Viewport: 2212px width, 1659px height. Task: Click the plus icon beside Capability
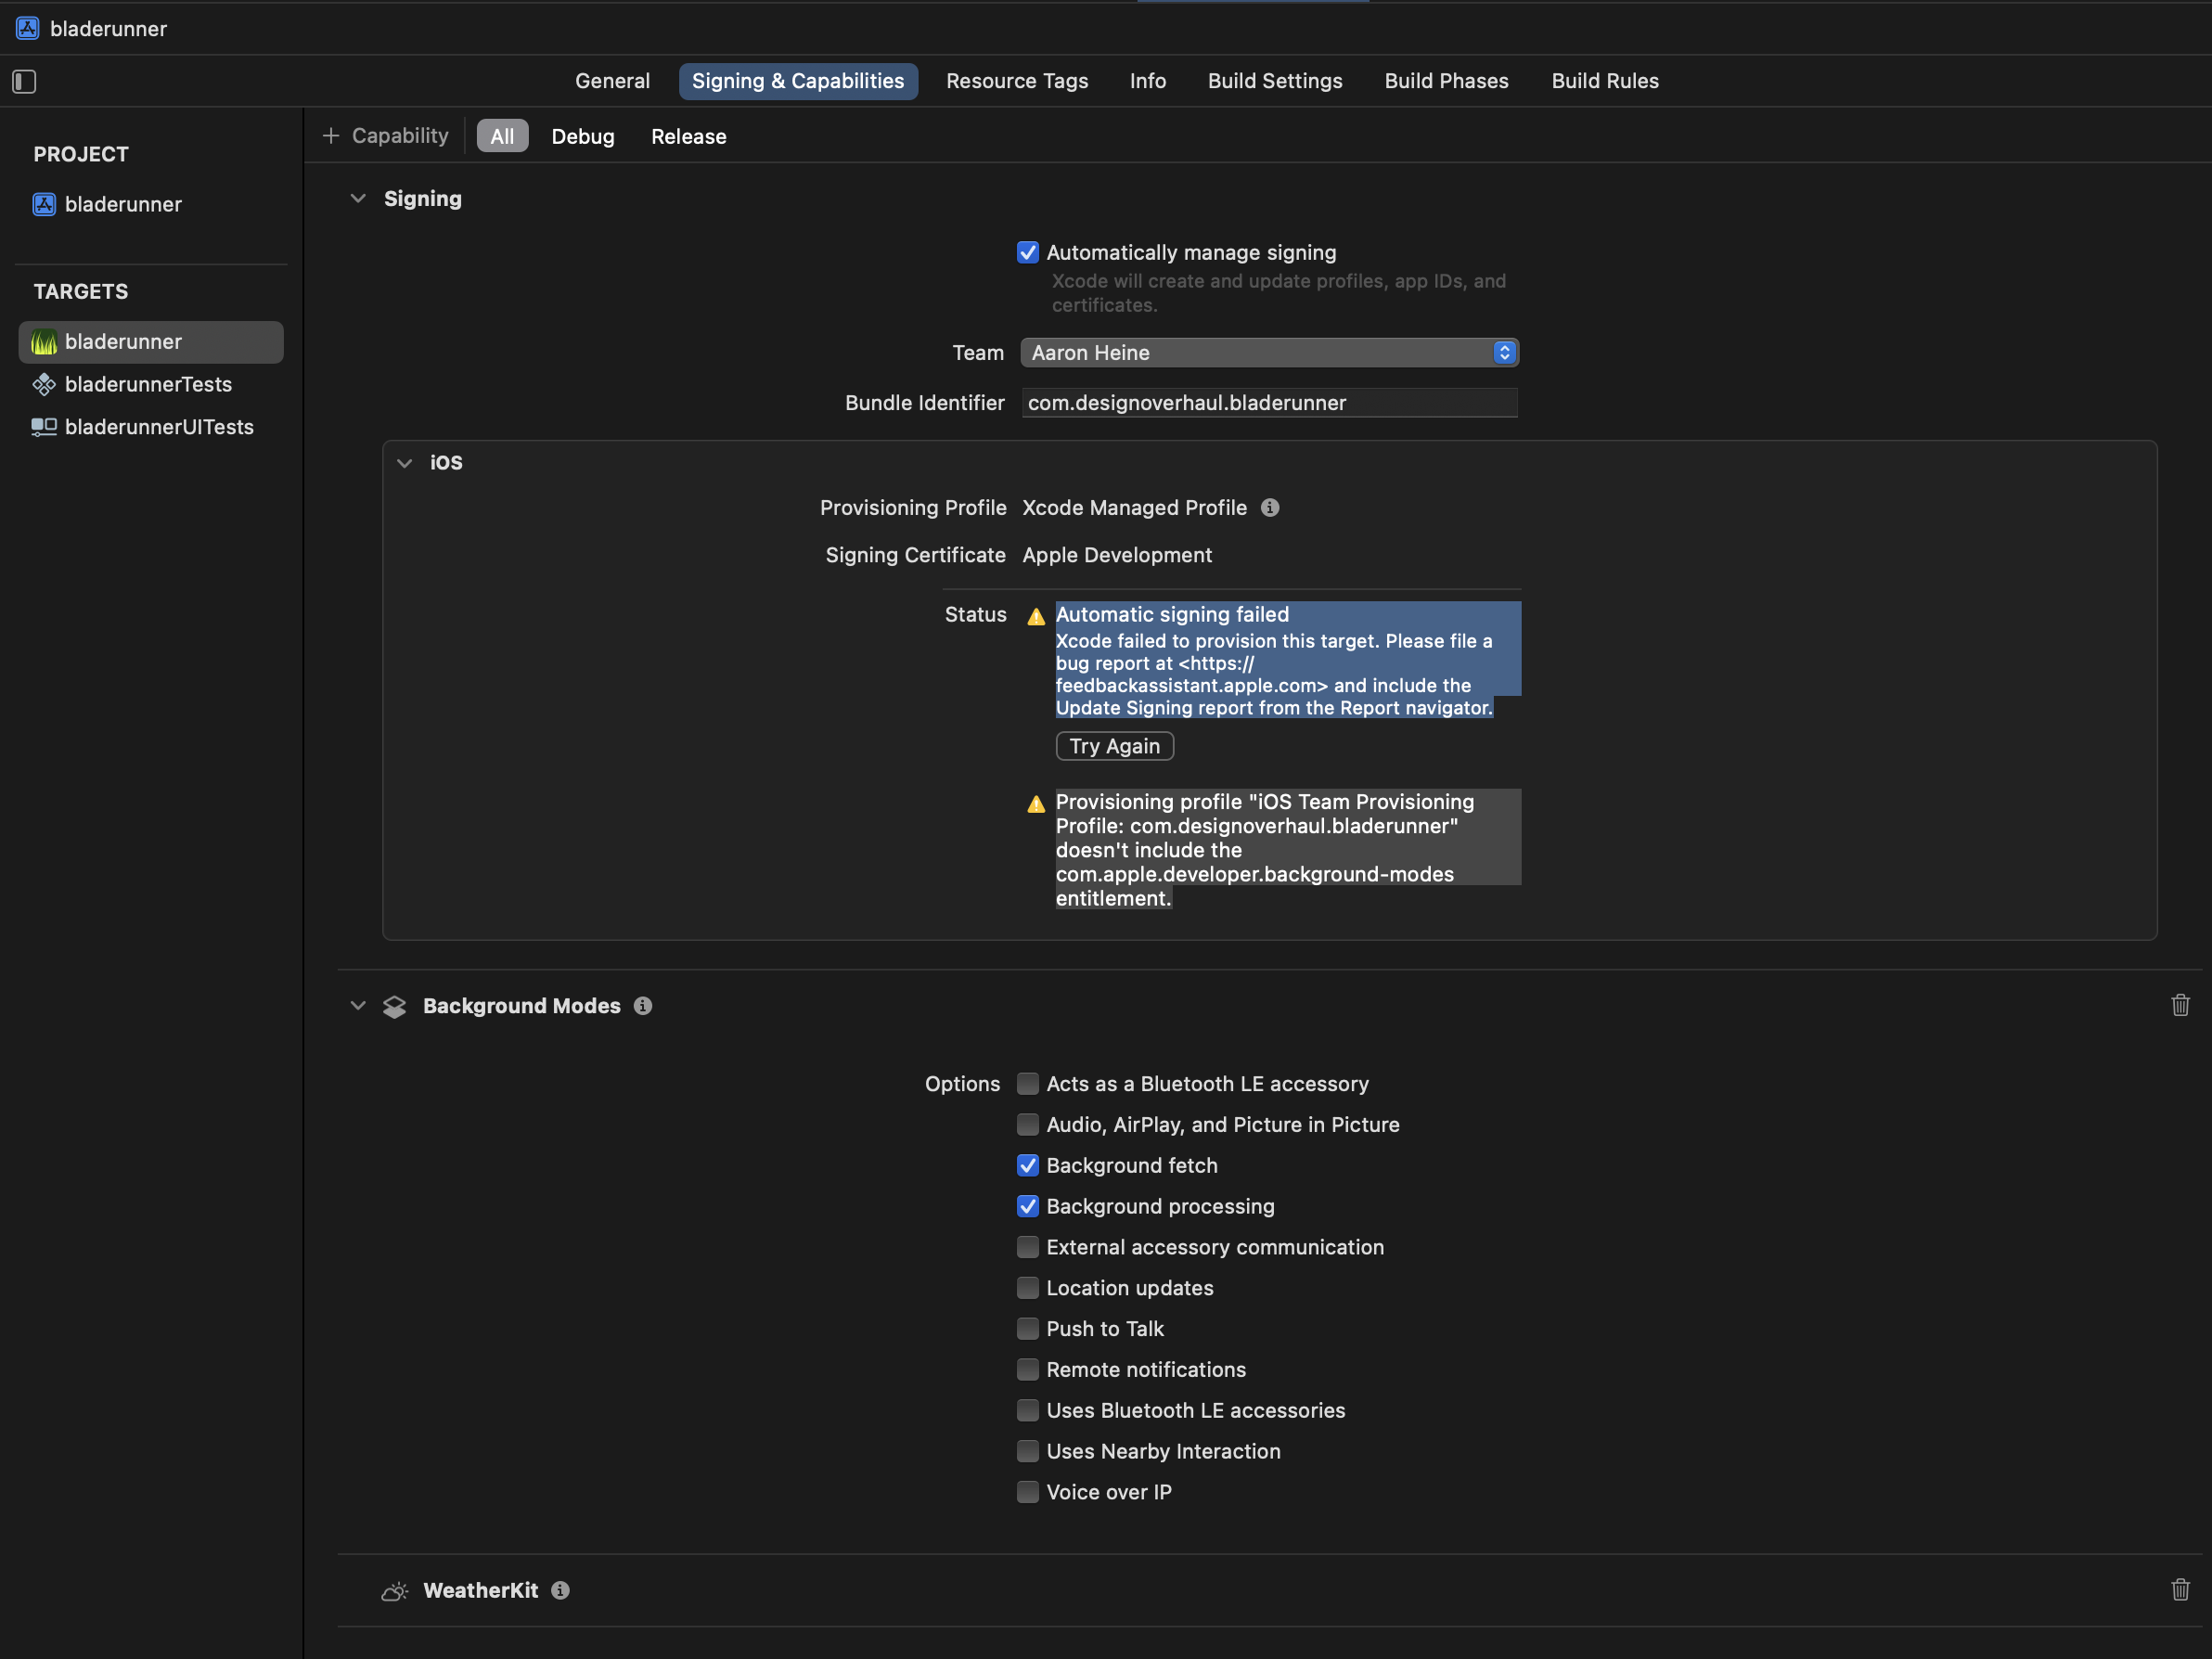[331, 135]
